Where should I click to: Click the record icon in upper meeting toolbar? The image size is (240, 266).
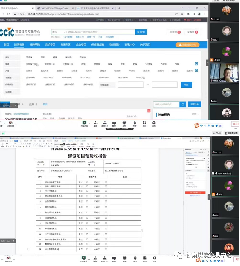[124, 123]
